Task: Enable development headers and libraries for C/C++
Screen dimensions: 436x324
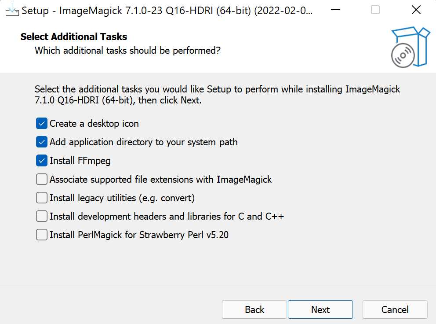Action: [41, 216]
